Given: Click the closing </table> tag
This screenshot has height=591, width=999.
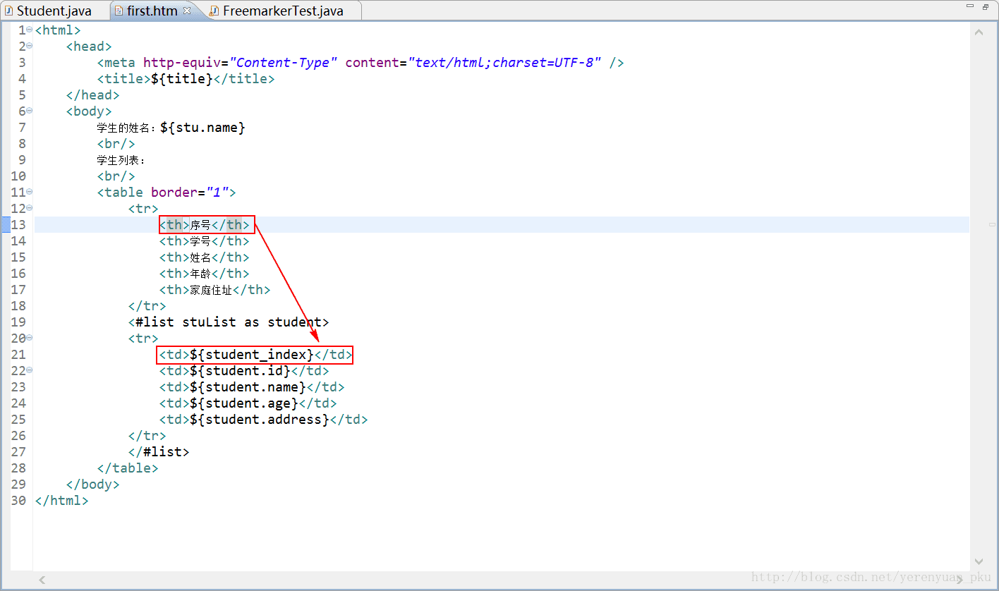Looking at the screenshot, I should 128,468.
